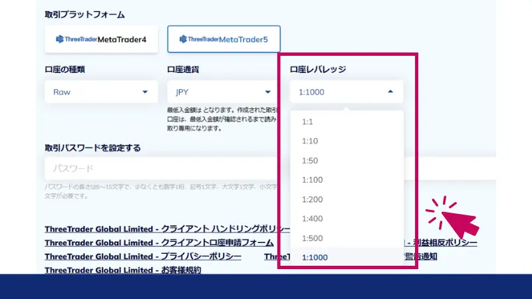532x299 pixels.
Task: Choose 1:10 leverage option
Action: click(347, 141)
